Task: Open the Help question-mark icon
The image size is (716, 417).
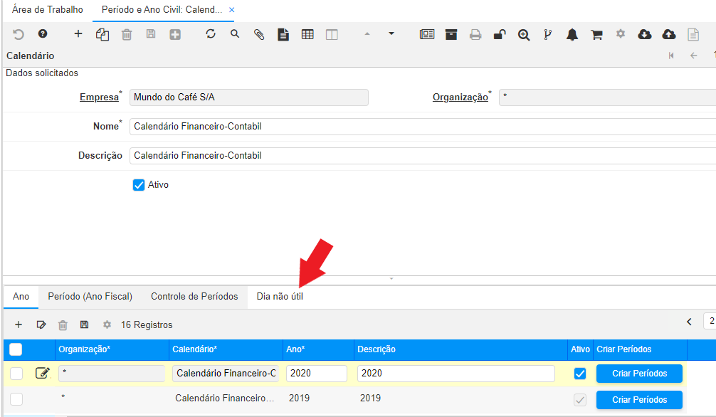Action: click(43, 33)
